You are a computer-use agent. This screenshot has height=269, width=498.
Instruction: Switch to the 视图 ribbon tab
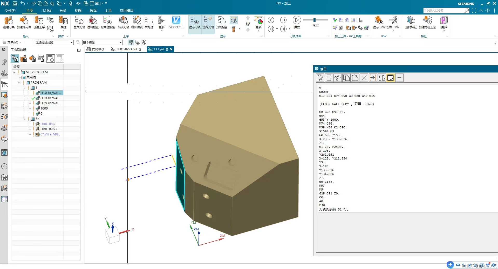pos(78,11)
